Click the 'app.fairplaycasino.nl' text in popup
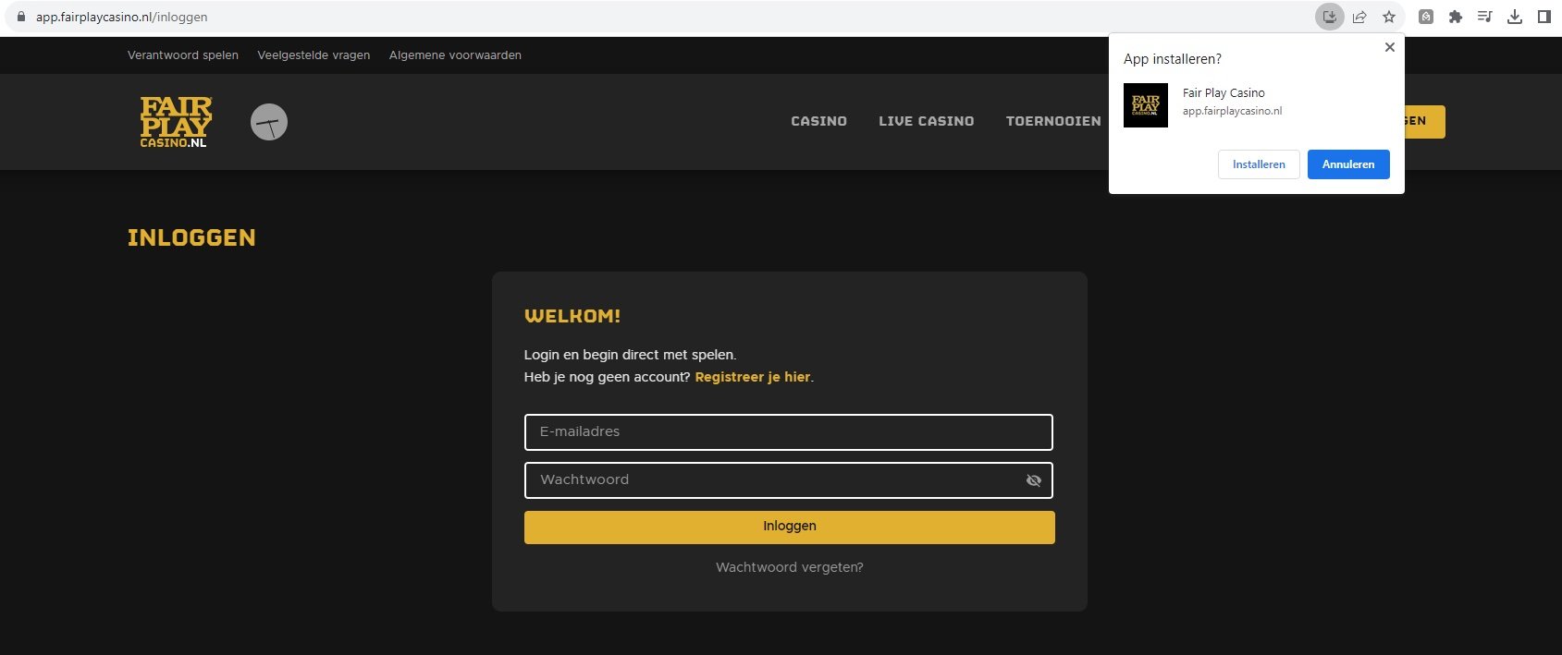The width and height of the screenshot is (1562, 655). 1233,111
